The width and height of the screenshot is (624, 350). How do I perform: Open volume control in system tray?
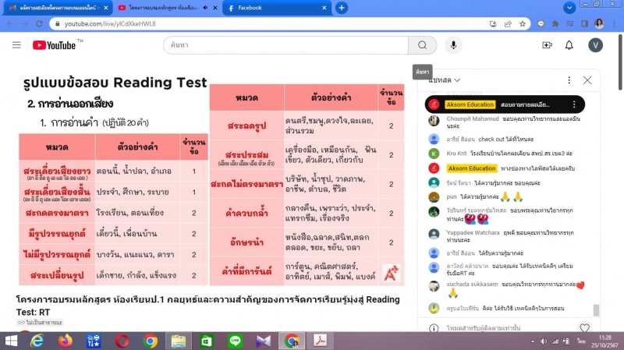544,341
